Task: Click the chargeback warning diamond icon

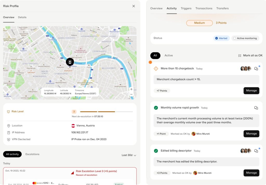Action: pos(156,69)
